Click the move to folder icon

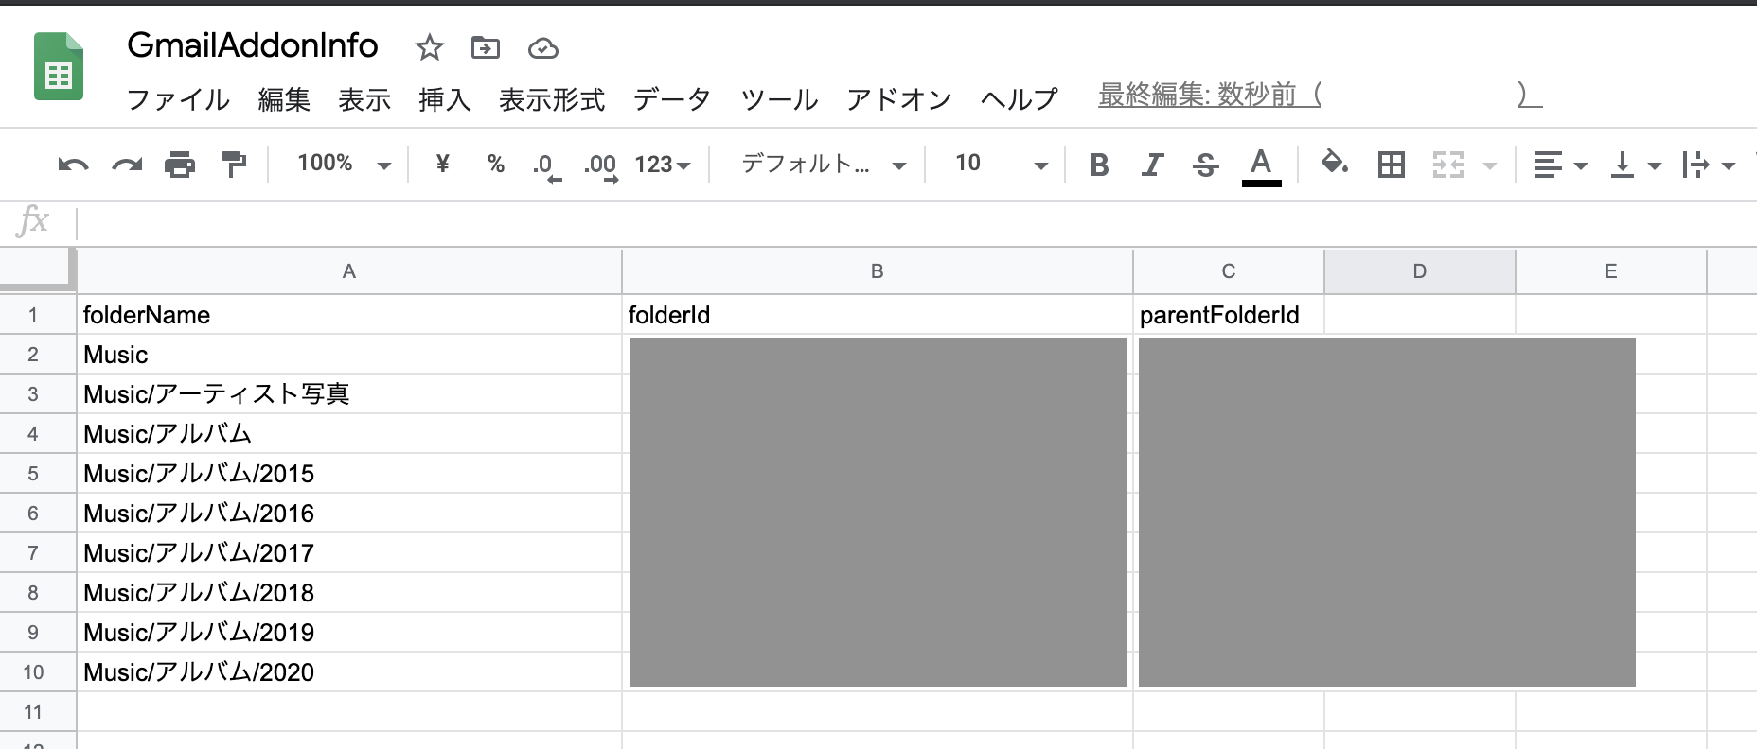tap(486, 47)
